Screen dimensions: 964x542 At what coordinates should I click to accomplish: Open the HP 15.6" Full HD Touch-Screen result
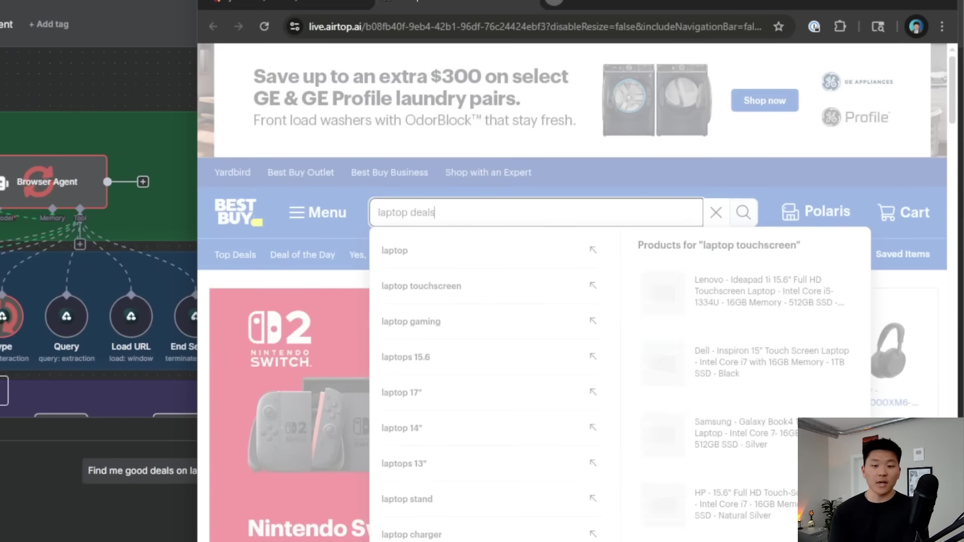point(746,504)
